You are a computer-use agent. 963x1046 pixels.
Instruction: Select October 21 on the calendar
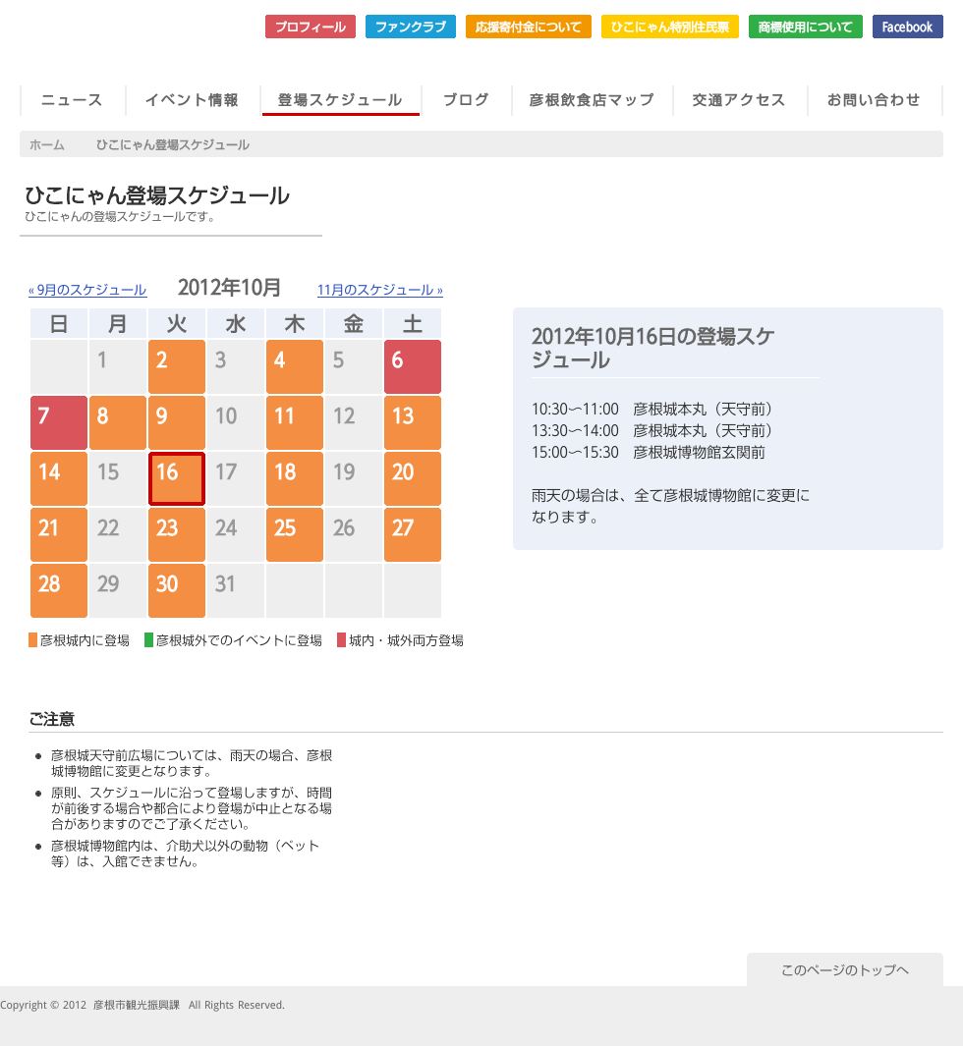tap(59, 534)
